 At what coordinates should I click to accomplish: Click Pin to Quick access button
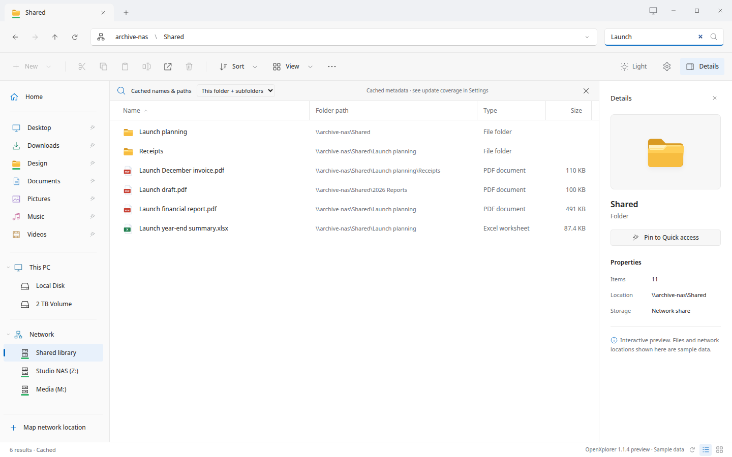tap(665, 238)
